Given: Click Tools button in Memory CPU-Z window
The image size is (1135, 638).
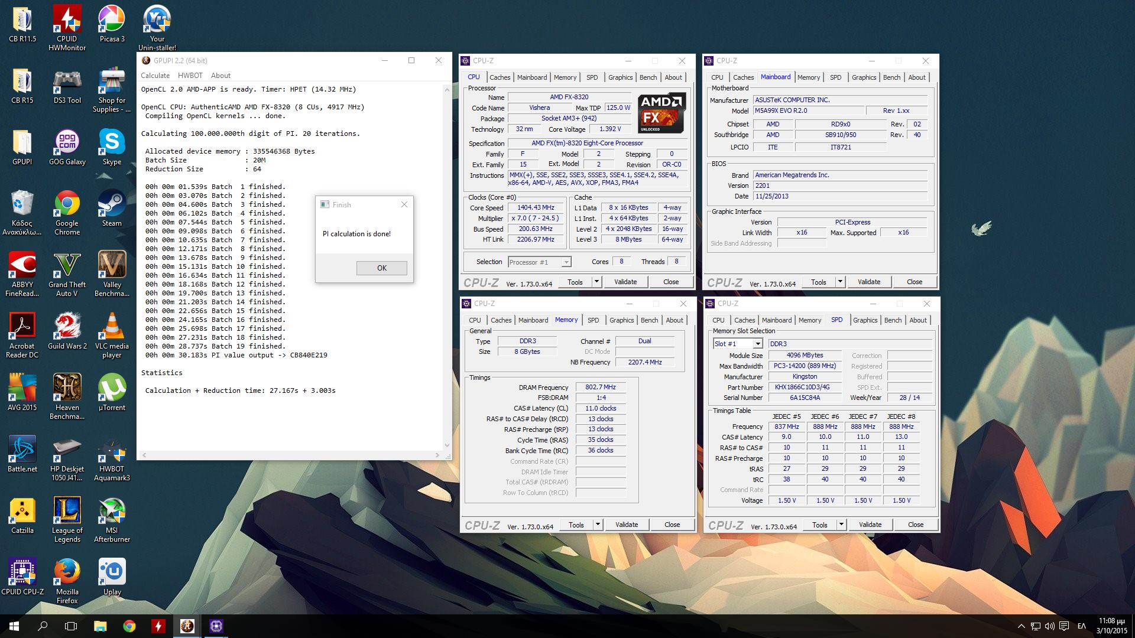Looking at the screenshot, I should point(576,525).
